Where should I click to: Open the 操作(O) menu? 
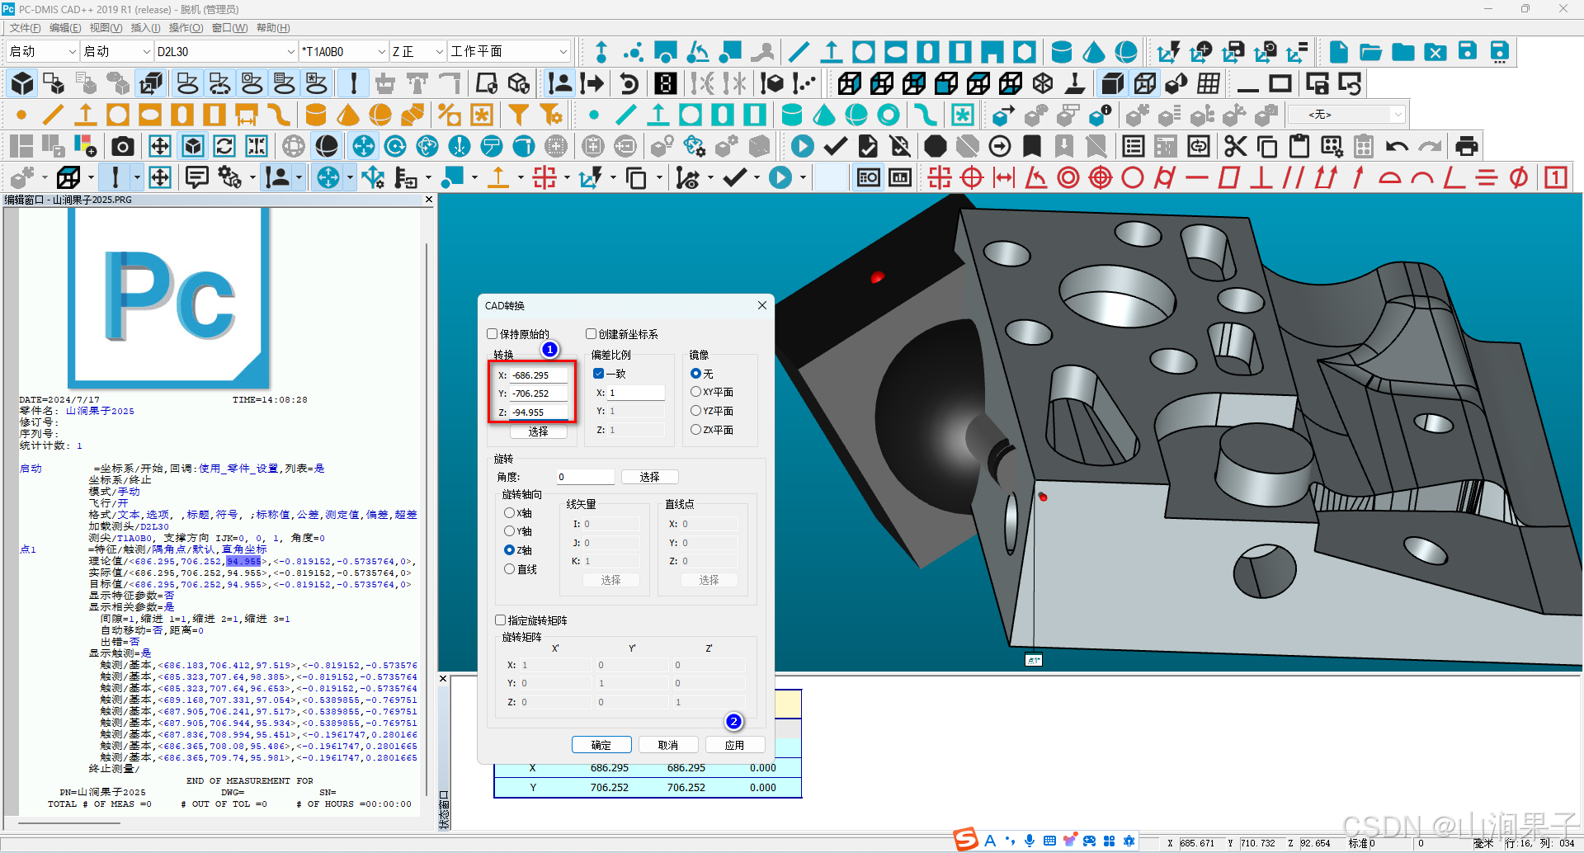tap(186, 28)
